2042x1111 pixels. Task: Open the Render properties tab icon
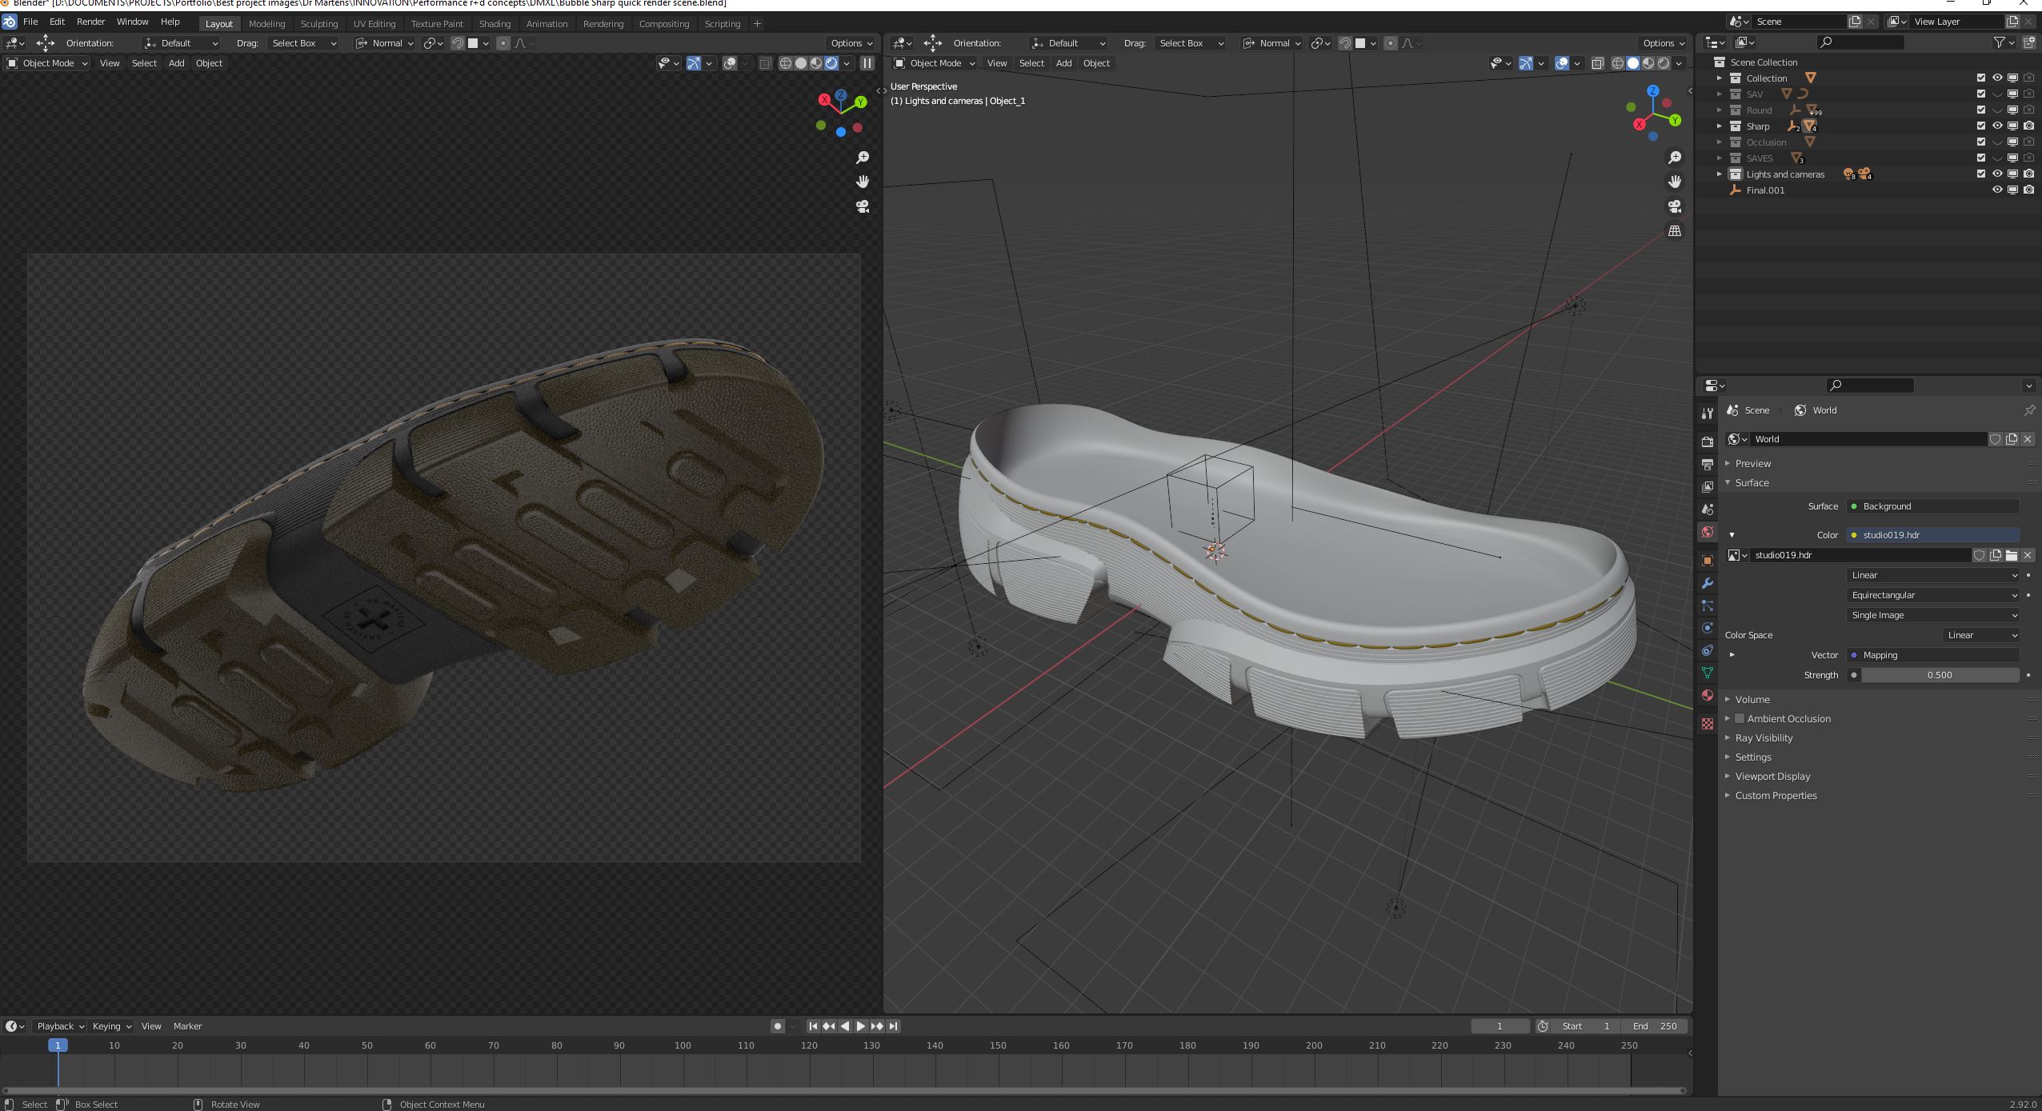[x=1708, y=442]
